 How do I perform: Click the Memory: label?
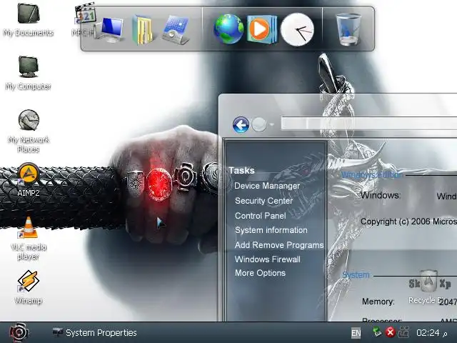[x=378, y=302]
